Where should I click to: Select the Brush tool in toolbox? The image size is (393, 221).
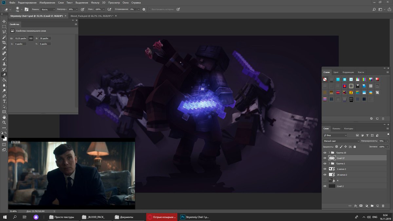pos(4,59)
